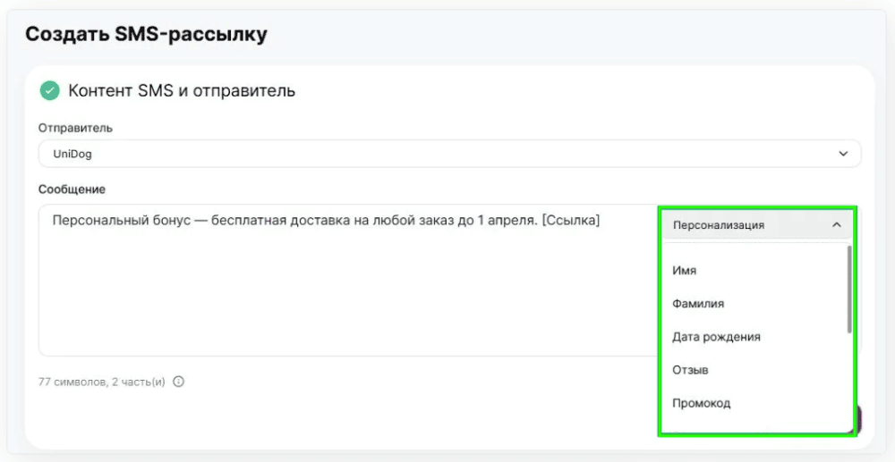Click the personalization list scrollbar thumb
895x462 pixels.
click(849, 290)
